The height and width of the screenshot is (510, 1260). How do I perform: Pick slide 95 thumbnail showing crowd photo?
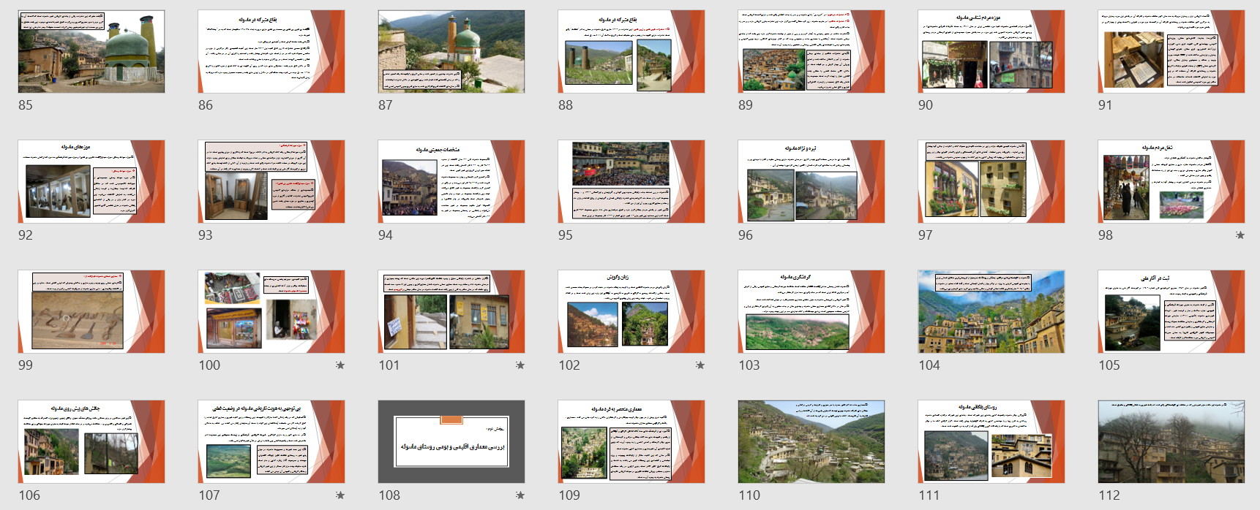pos(631,181)
